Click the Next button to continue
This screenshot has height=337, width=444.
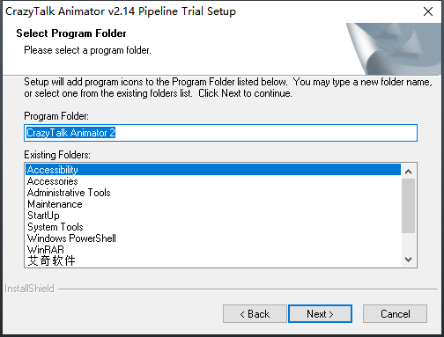click(320, 313)
